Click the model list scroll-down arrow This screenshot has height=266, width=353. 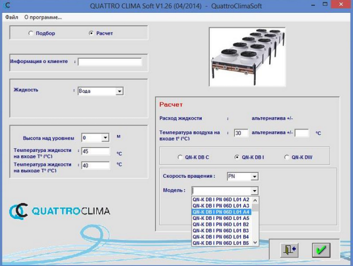pyautogui.click(x=255, y=242)
